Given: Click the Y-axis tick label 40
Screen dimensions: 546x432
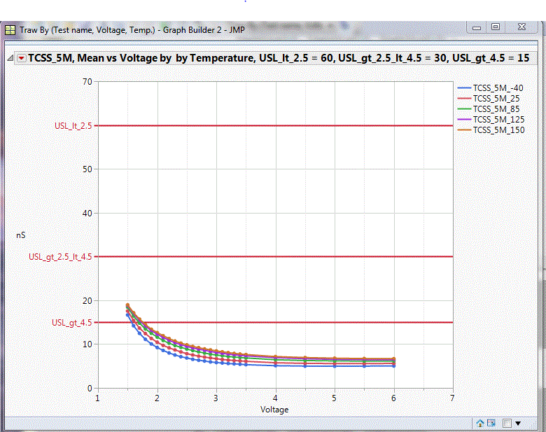Looking at the screenshot, I should [x=87, y=214].
